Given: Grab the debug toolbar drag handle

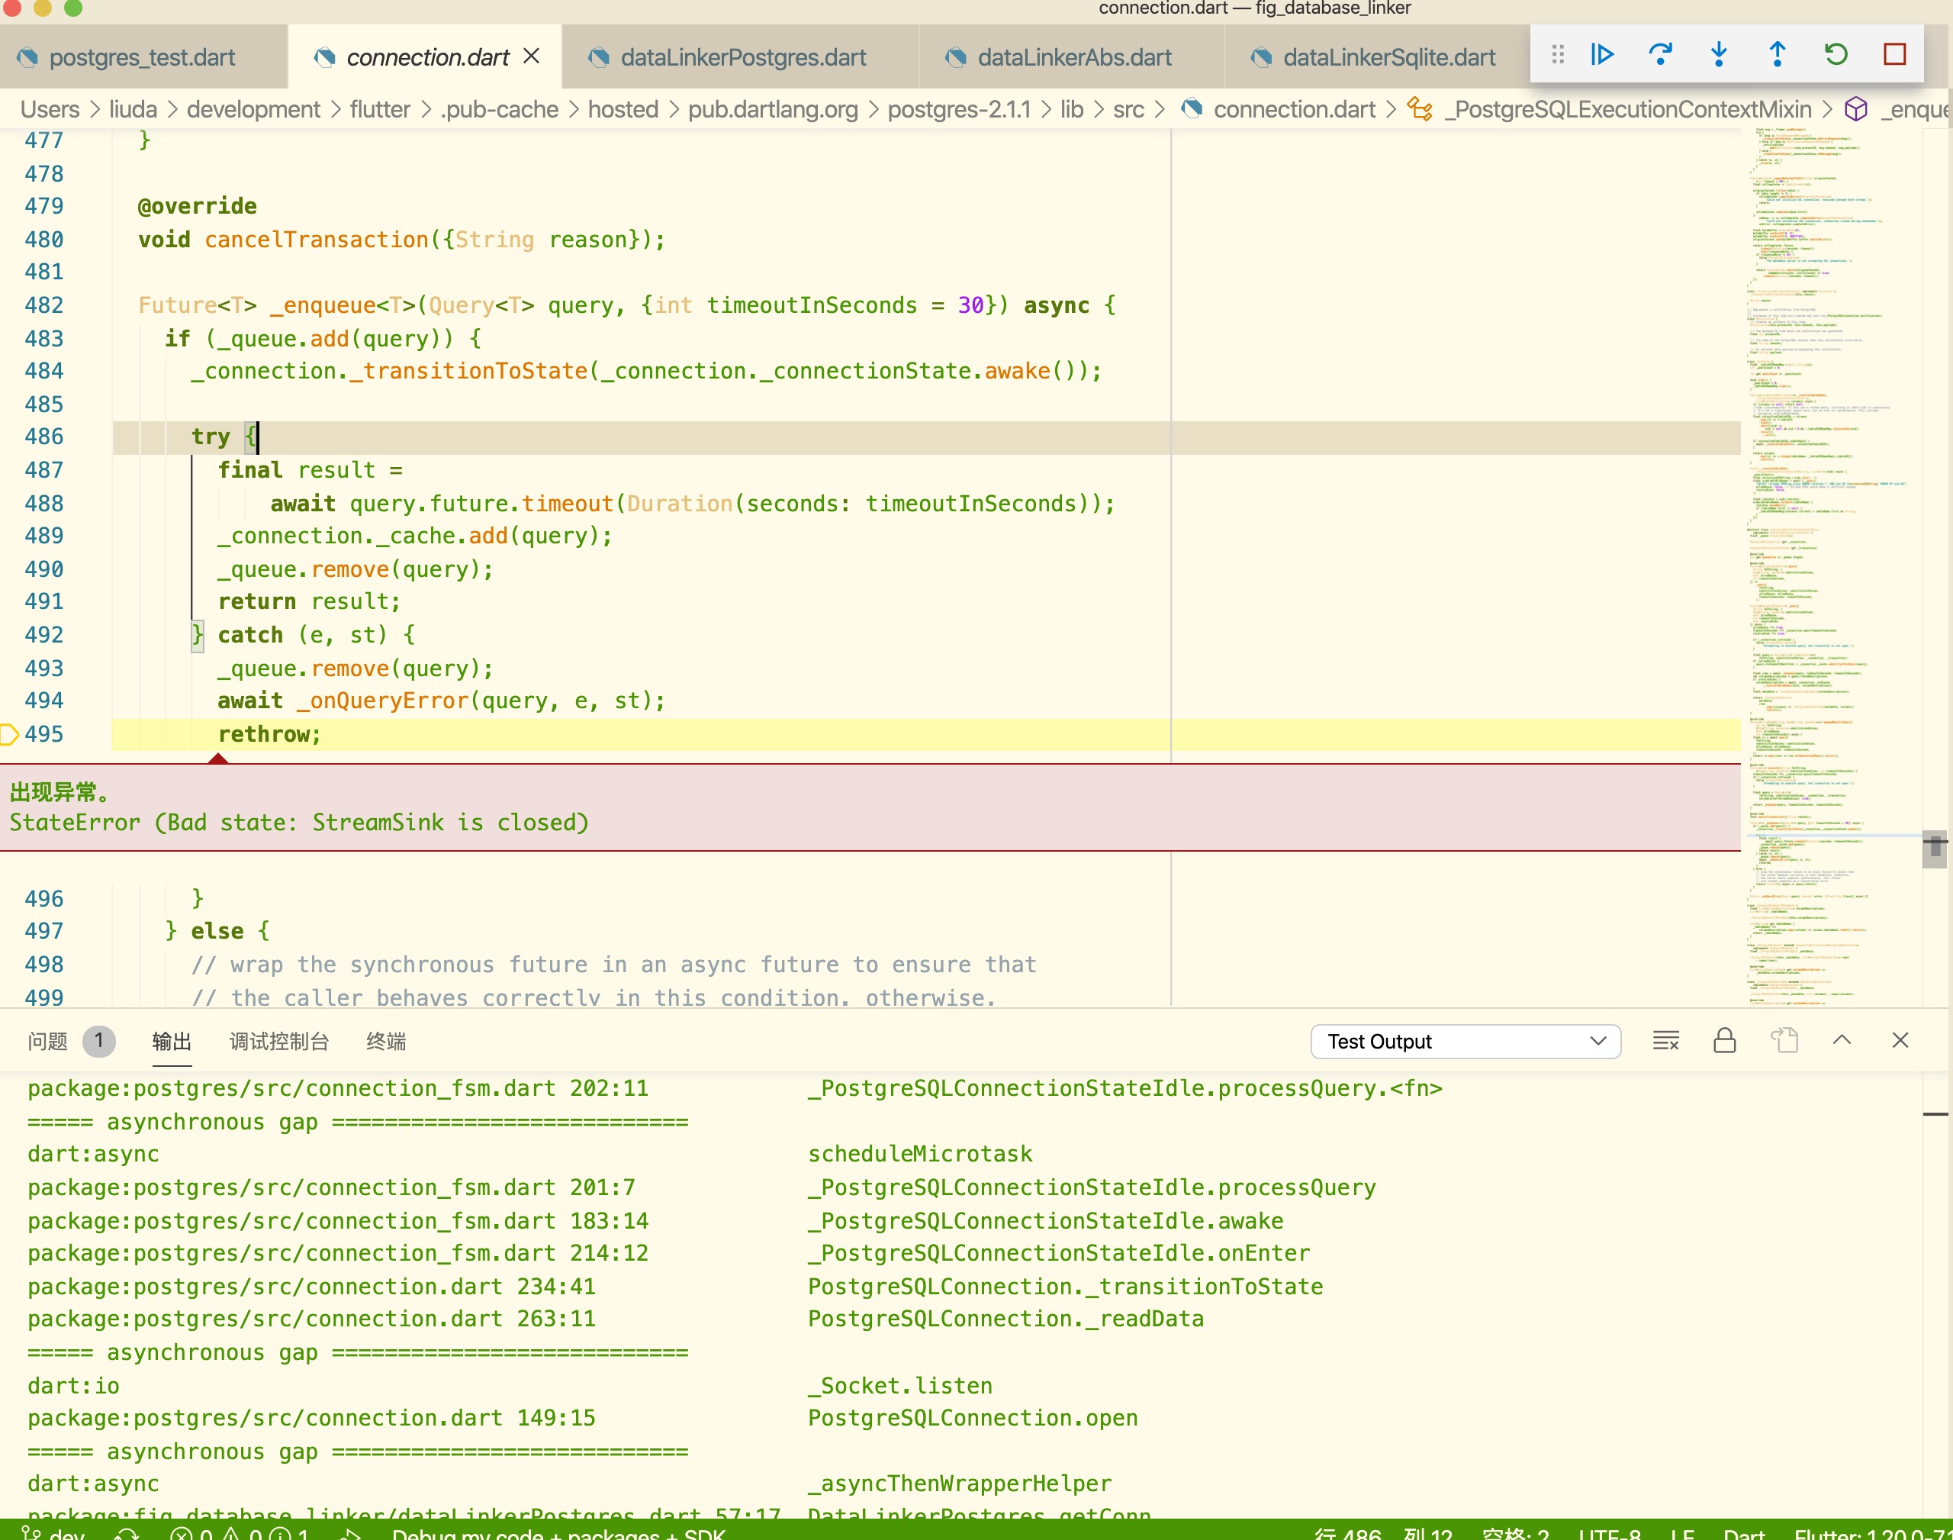Looking at the screenshot, I should pos(1557,55).
